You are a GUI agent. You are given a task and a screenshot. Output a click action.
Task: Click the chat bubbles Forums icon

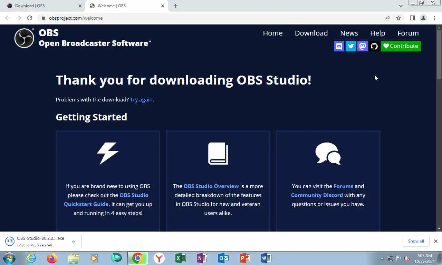click(x=328, y=154)
